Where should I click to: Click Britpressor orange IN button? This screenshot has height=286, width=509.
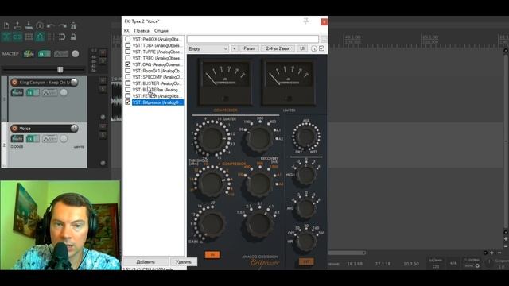[x=212, y=255]
